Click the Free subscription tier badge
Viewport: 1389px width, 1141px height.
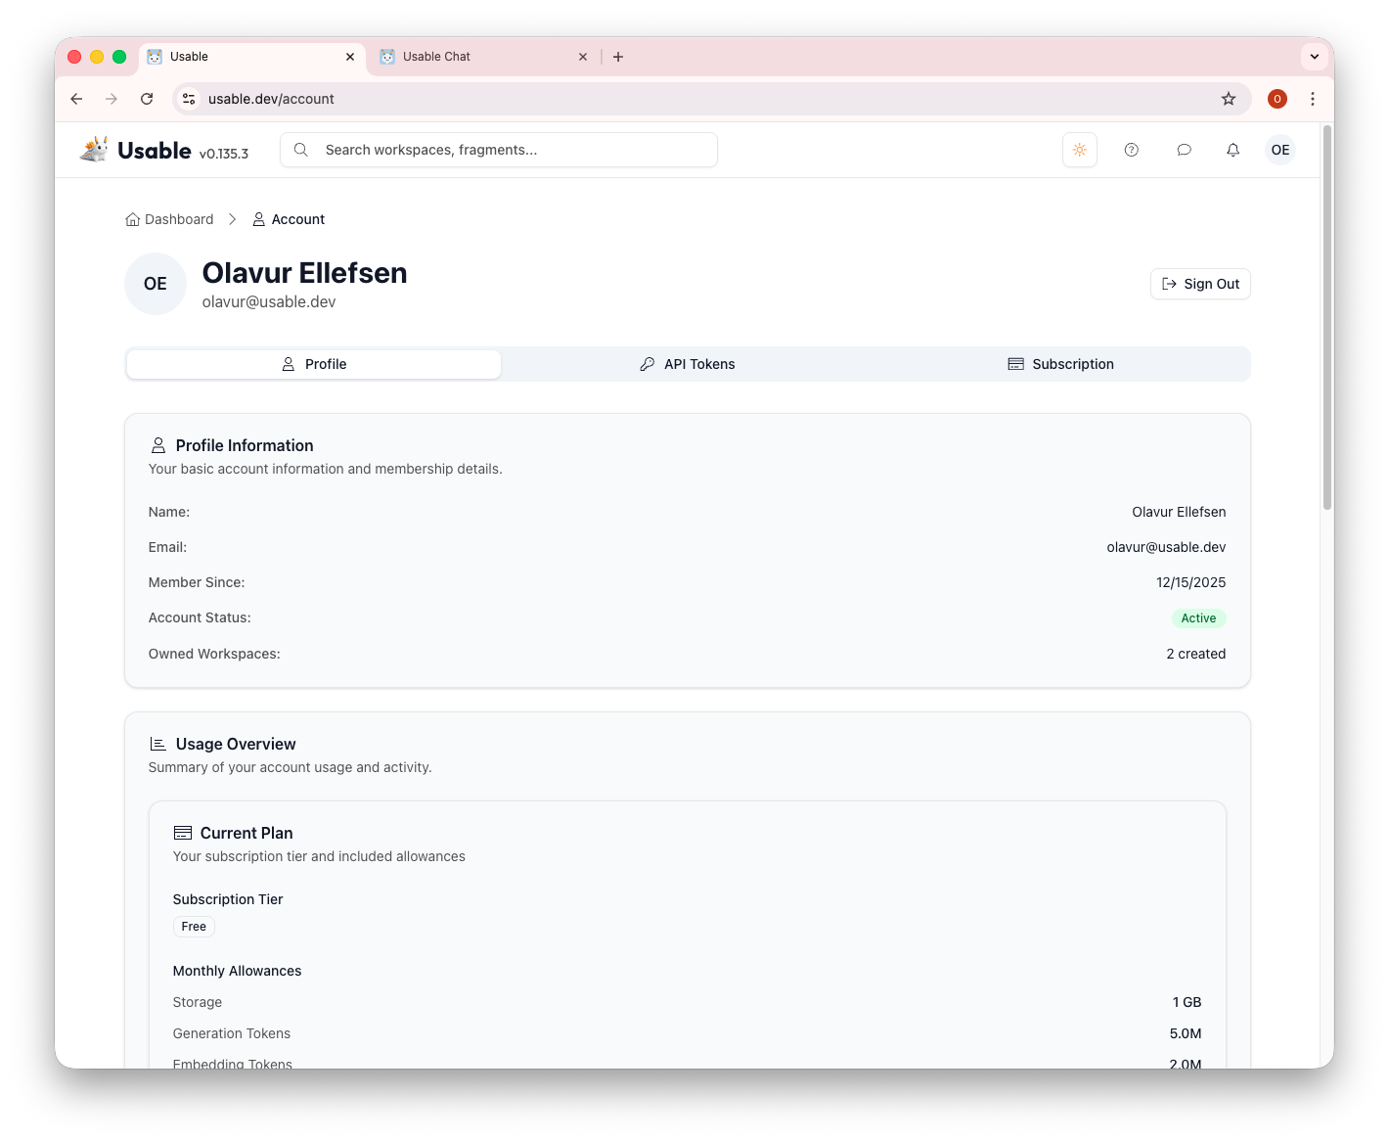[194, 926]
